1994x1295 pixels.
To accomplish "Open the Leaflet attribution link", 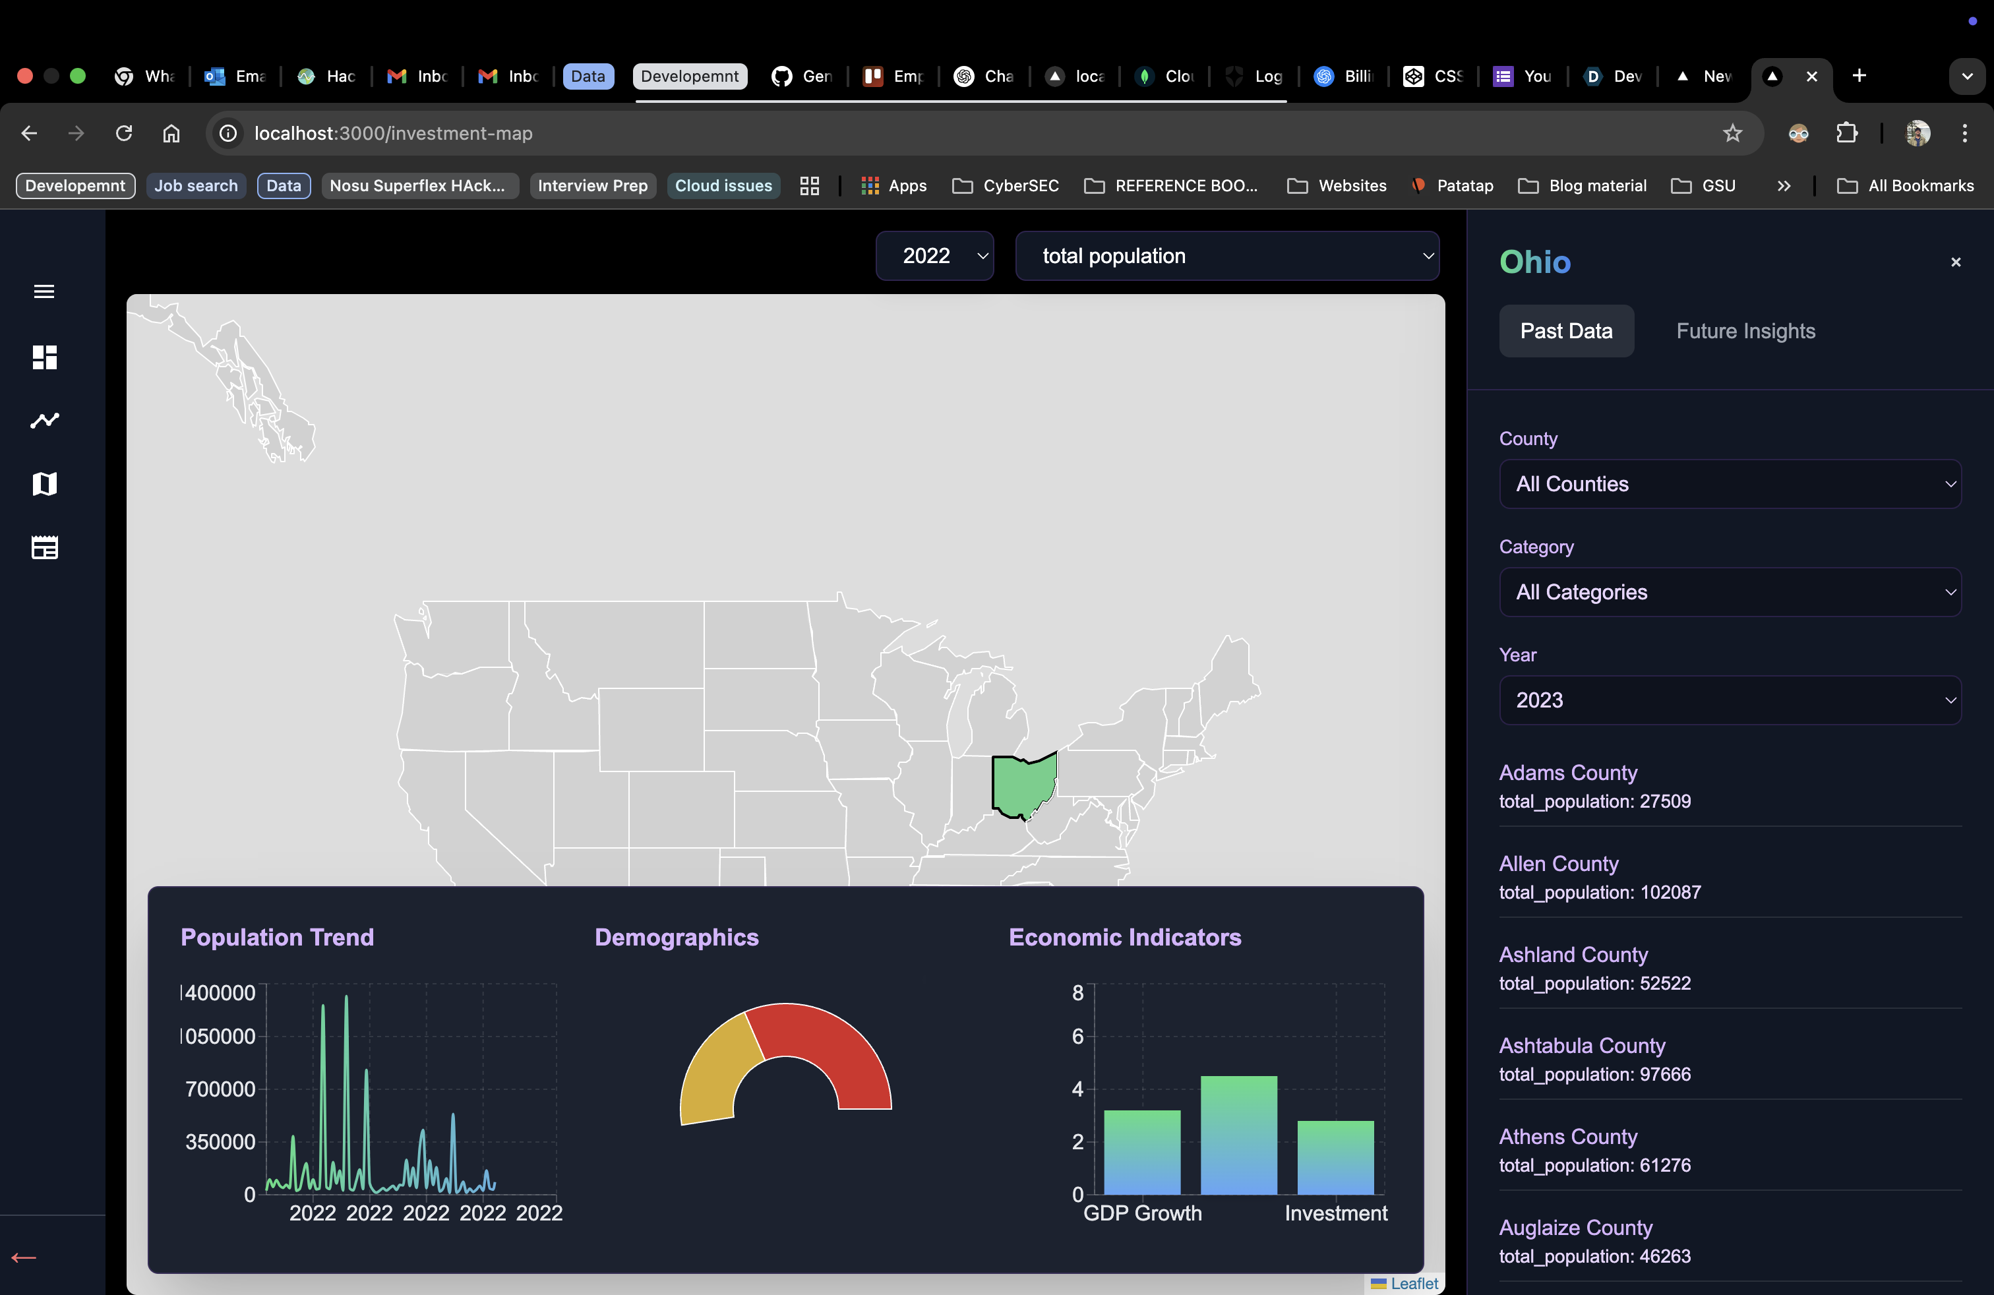I will [x=1413, y=1283].
